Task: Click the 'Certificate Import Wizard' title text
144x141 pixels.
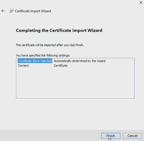Action: 33,11
